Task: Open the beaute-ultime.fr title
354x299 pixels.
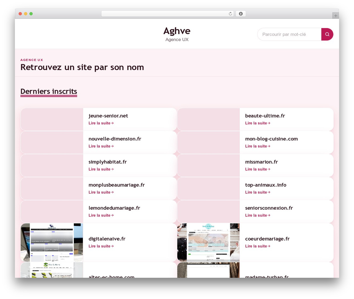Action: (265, 116)
